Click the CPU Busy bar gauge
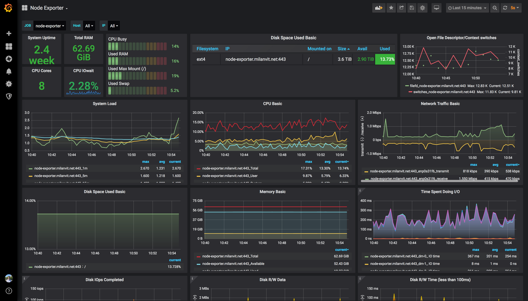The image size is (528, 301). (x=137, y=47)
